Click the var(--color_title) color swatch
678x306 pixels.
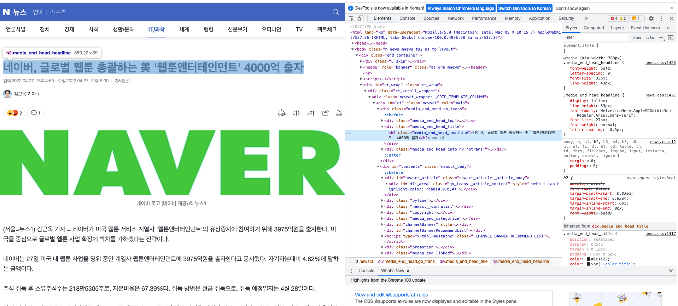(589, 264)
